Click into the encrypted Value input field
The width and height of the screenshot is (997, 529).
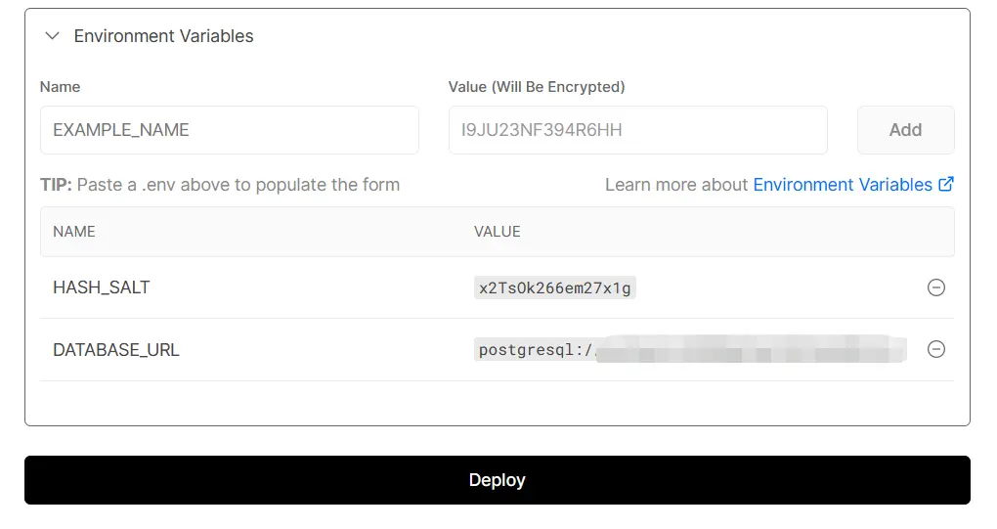pyautogui.click(x=637, y=130)
